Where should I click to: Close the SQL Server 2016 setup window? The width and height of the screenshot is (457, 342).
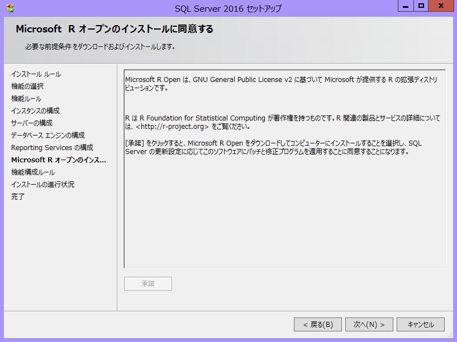click(x=441, y=6)
